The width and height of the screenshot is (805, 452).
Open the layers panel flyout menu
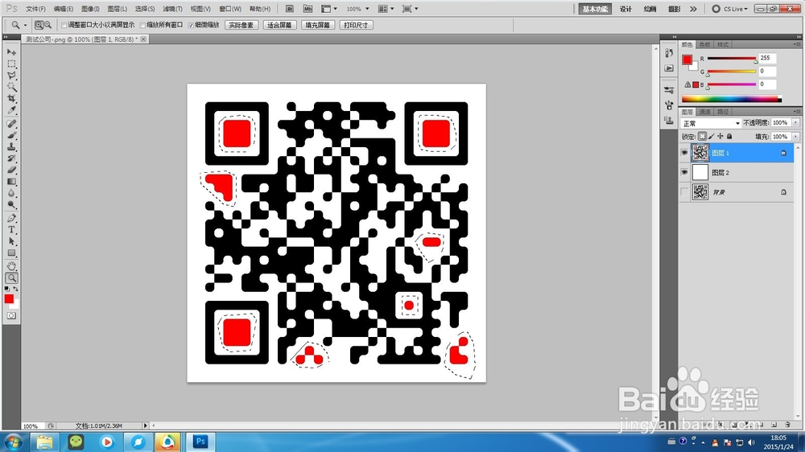[x=796, y=111]
